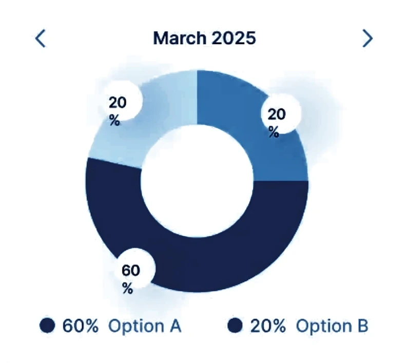Click the percent sign below the medium-blue segment's 20
This screenshot has width=408, height=363.
point(274,132)
